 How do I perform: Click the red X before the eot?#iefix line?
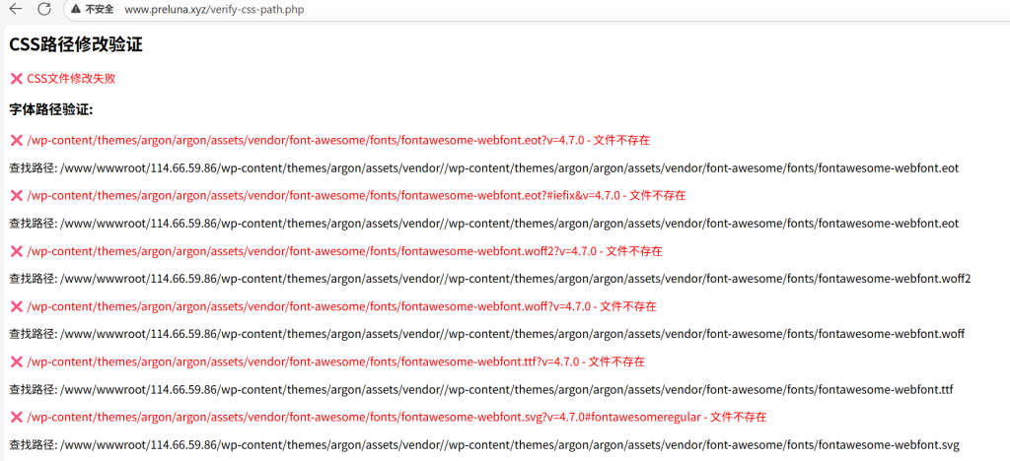[16, 196]
